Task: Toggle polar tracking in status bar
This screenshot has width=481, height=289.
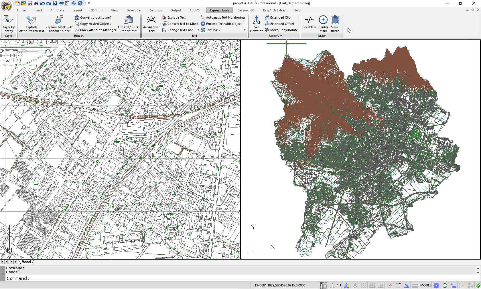Action: pyautogui.click(x=389, y=285)
